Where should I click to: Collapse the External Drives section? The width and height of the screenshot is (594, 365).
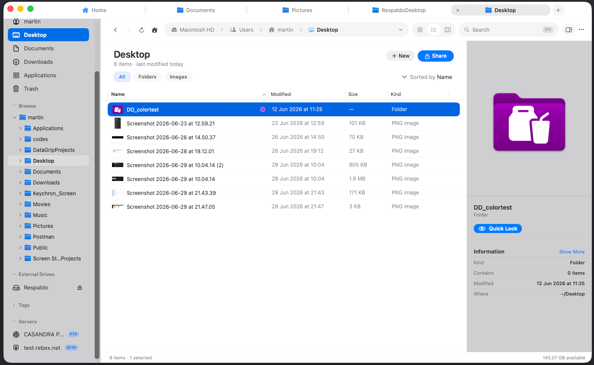tap(14, 274)
